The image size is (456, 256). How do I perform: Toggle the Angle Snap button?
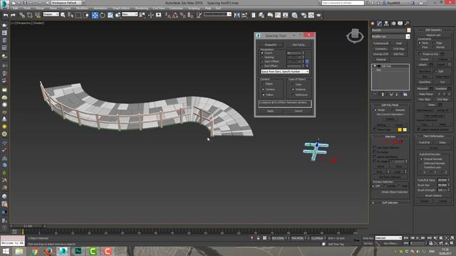(175, 15)
